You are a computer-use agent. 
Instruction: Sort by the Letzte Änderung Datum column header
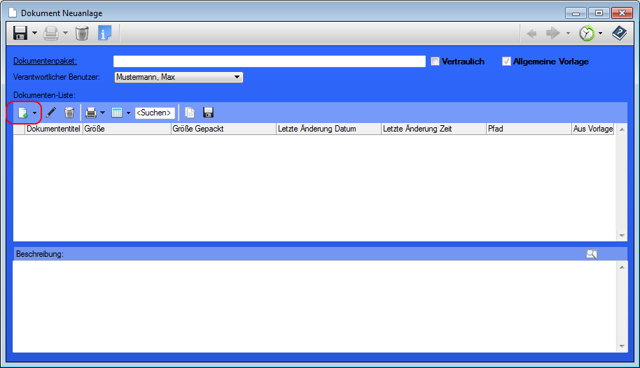[x=328, y=129]
